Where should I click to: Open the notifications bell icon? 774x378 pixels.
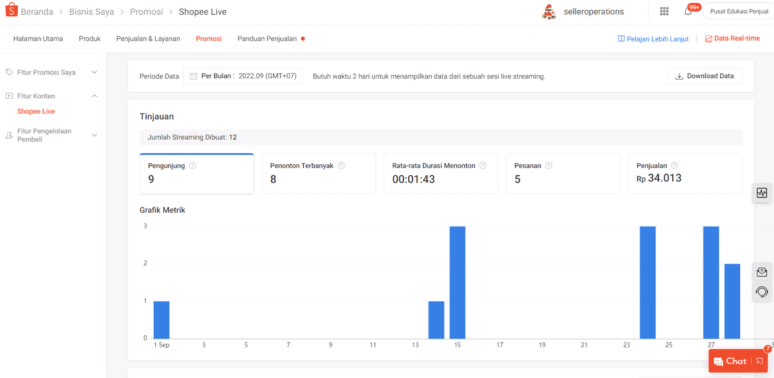(688, 11)
